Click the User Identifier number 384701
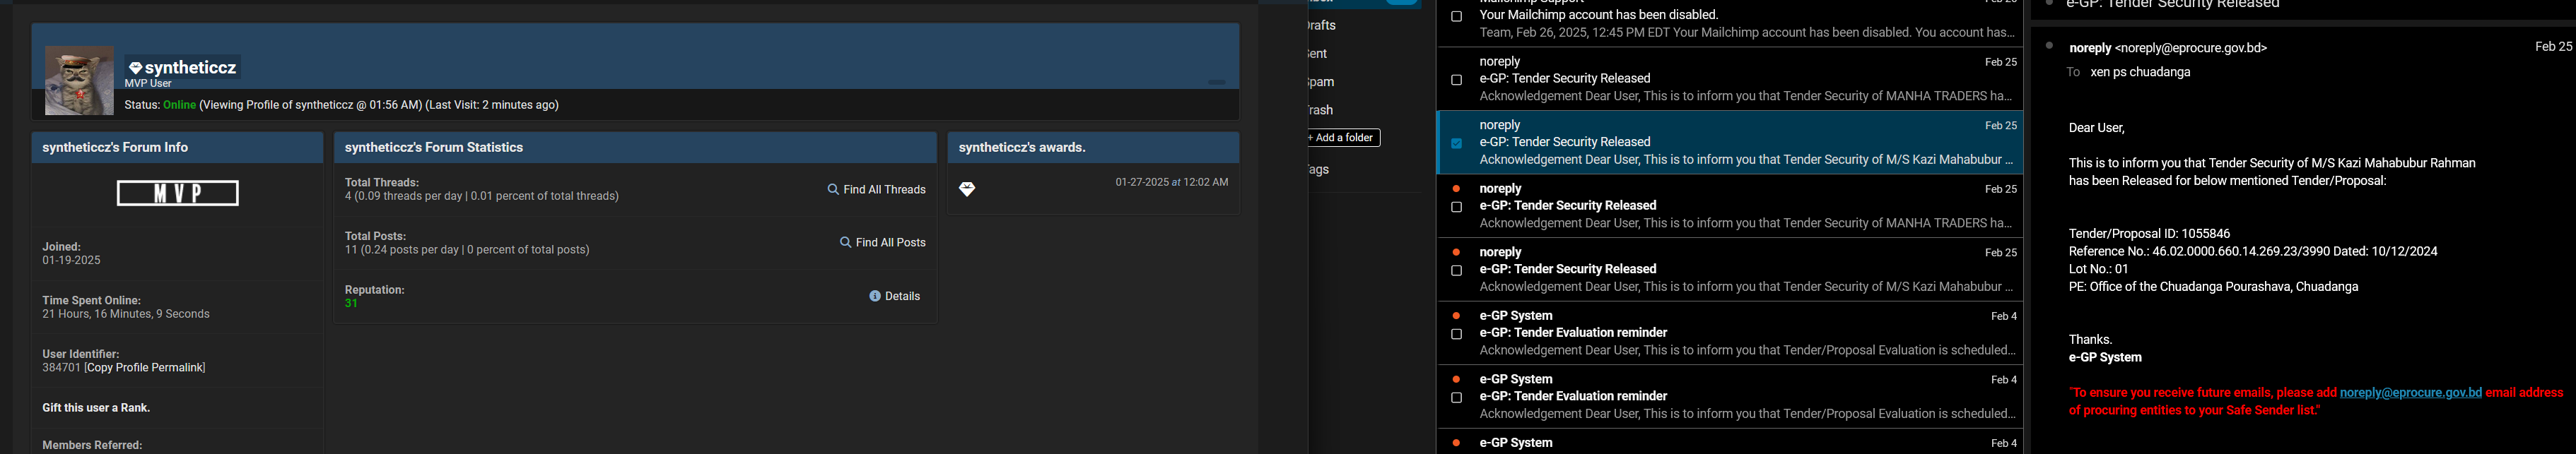 (x=61, y=368)
